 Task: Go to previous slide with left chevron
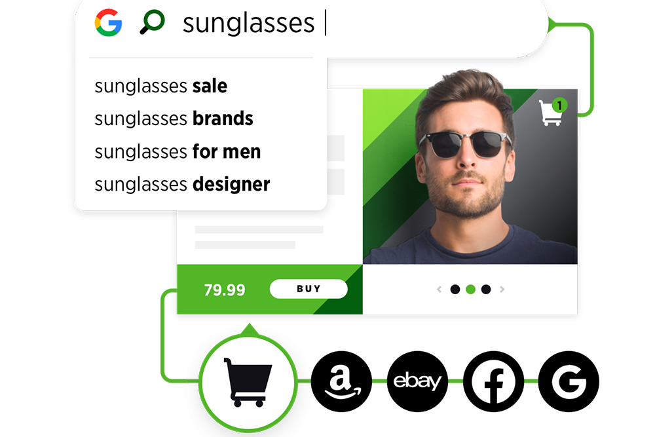tap(439, 289)
